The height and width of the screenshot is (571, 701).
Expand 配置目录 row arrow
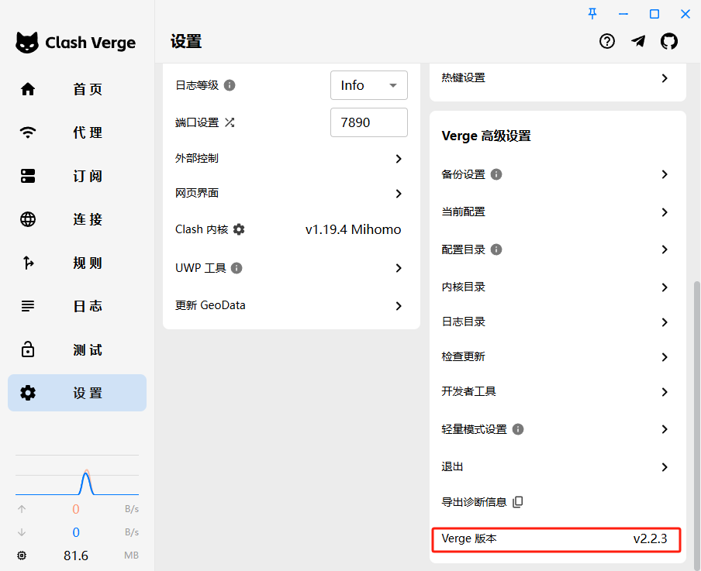click(x=665, y=249)
